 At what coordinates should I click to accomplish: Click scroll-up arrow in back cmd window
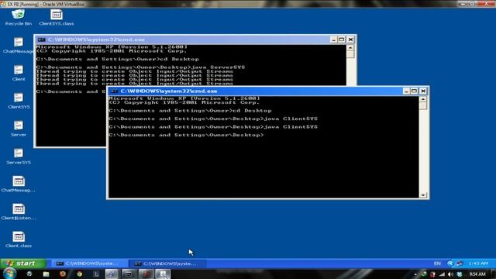pos(350,48)
